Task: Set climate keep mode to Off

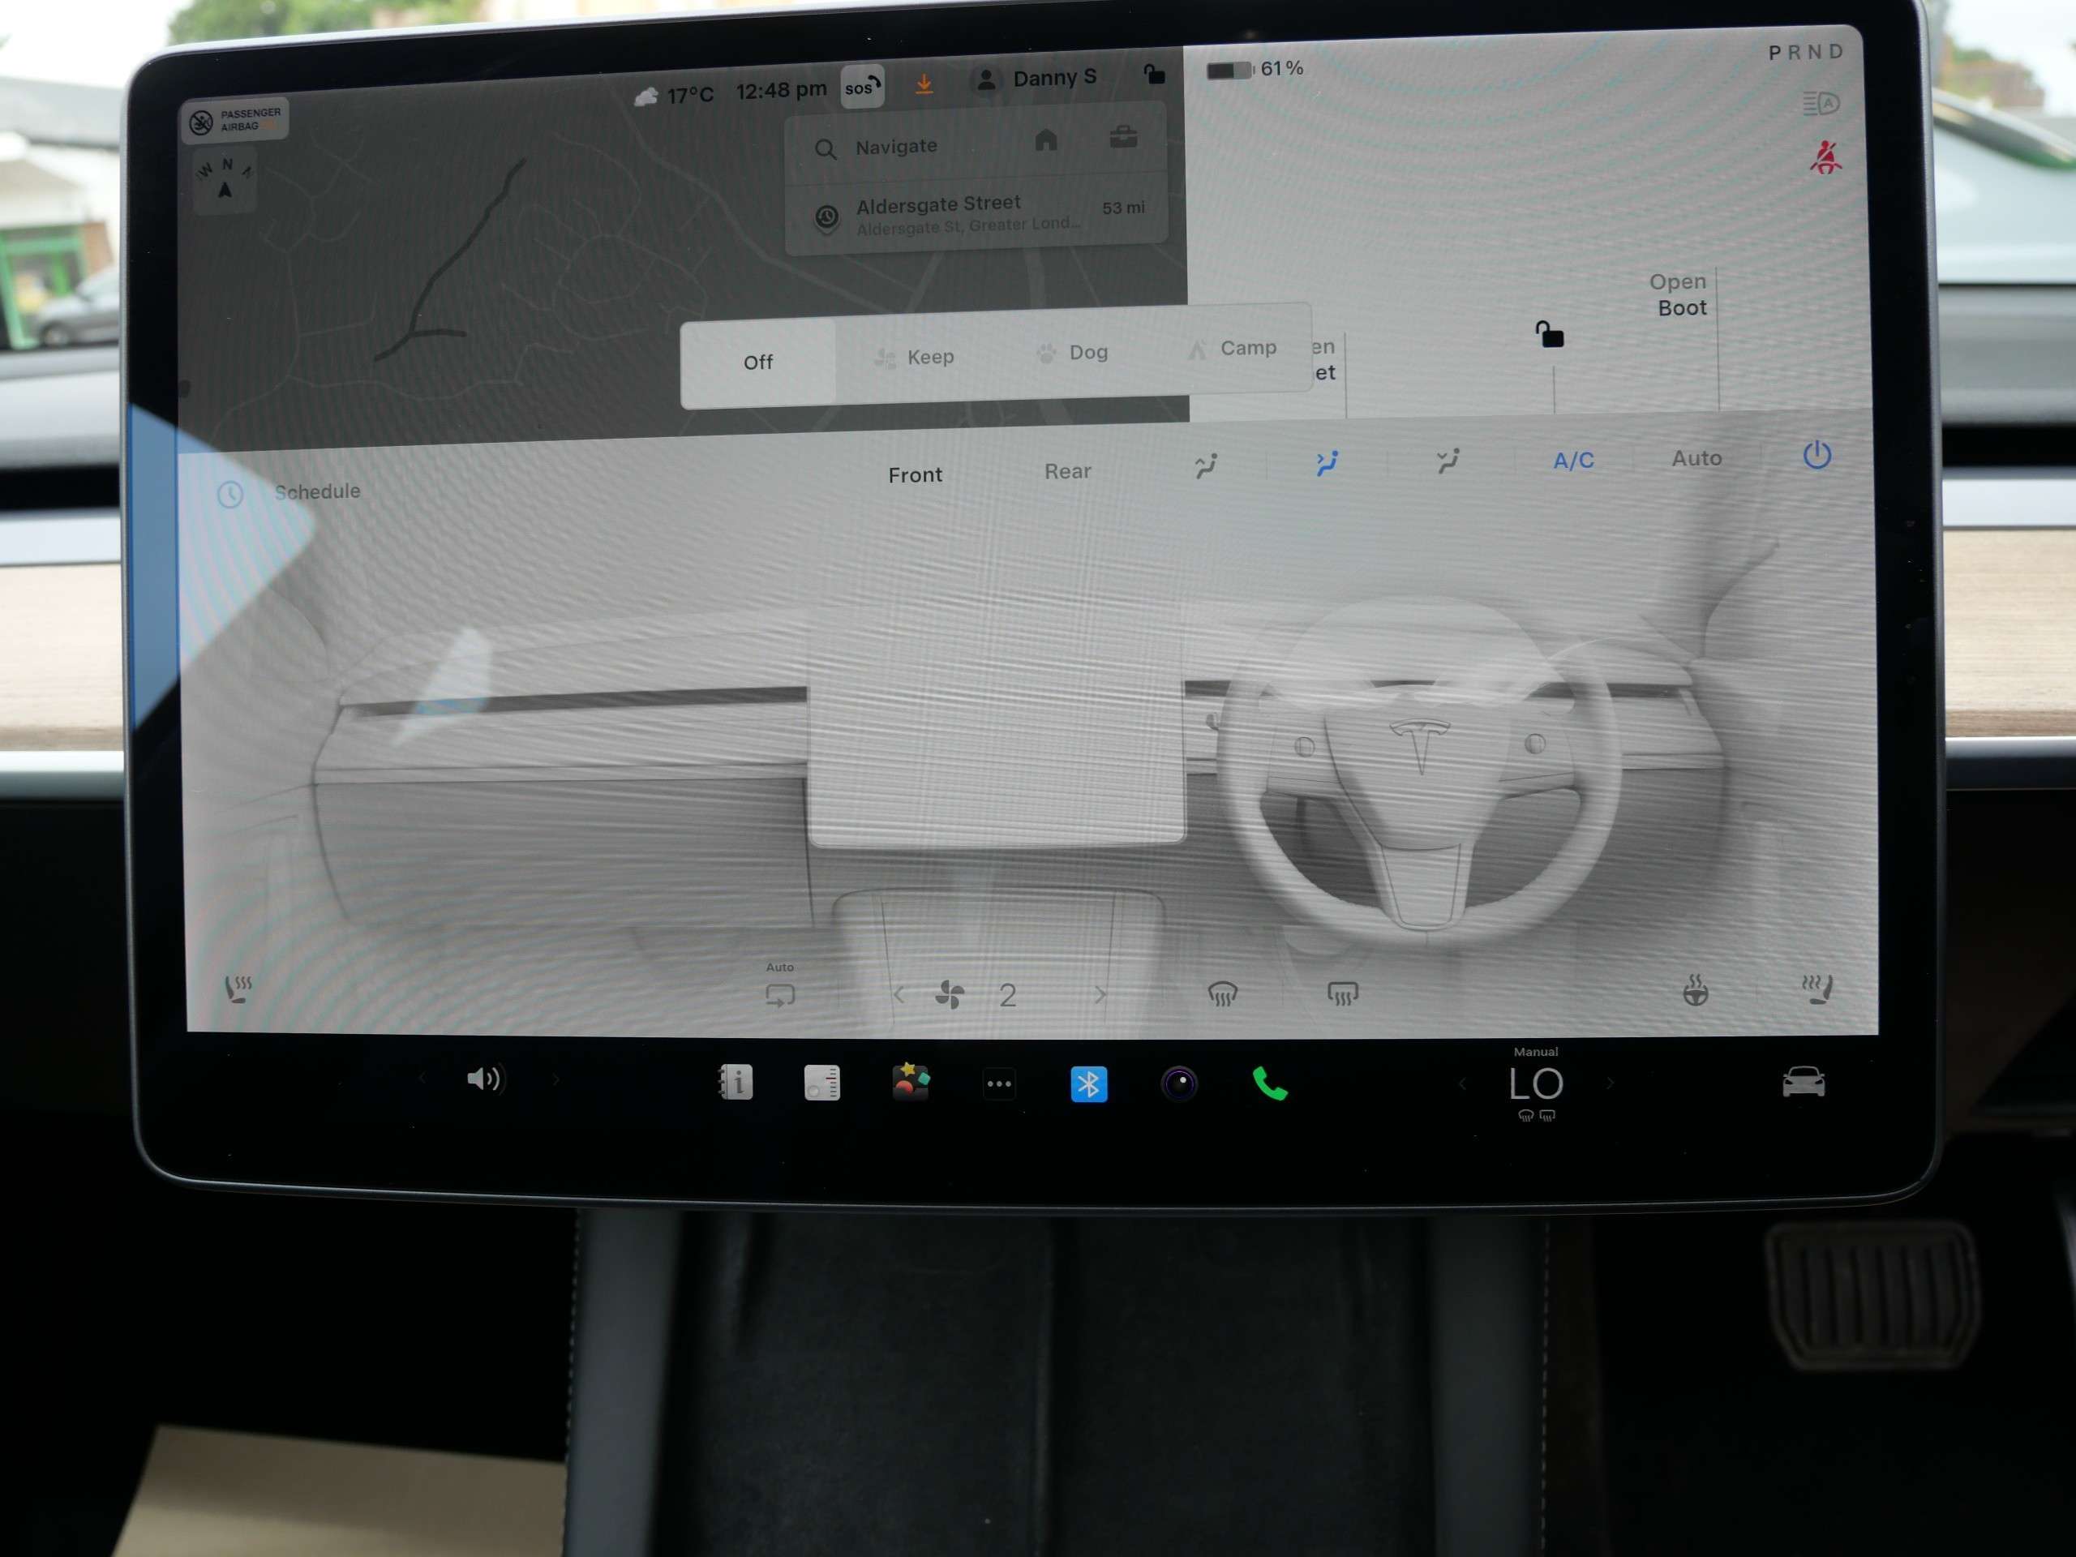Action: click(758, 362)
